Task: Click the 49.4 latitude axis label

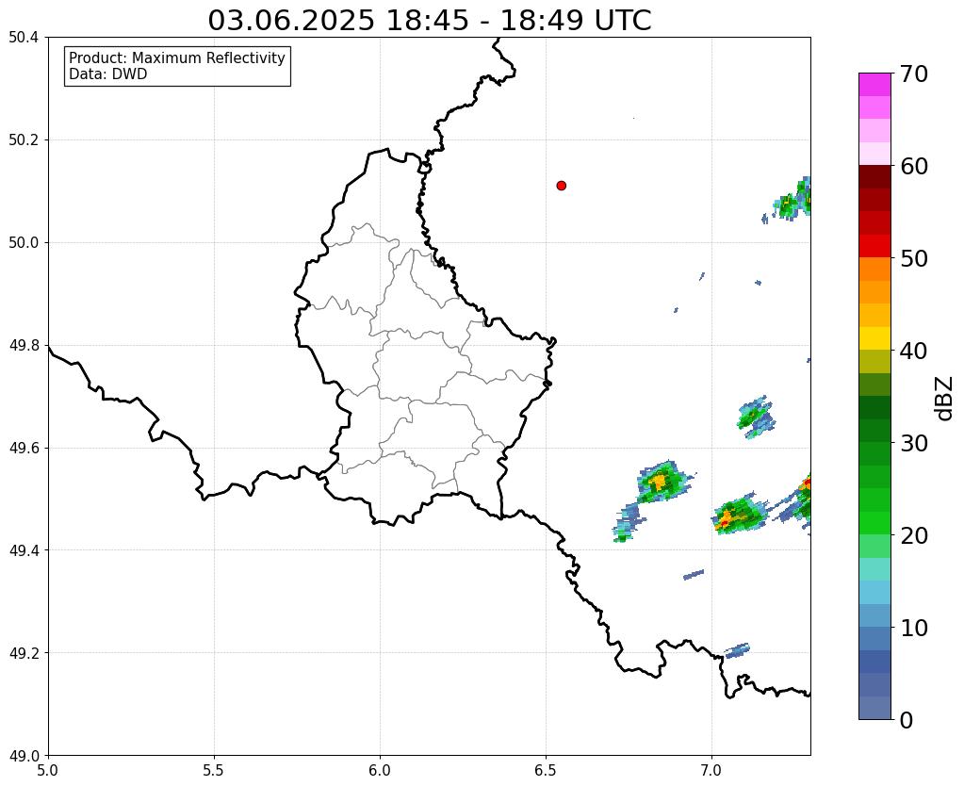Action: [x=24, y=550]
